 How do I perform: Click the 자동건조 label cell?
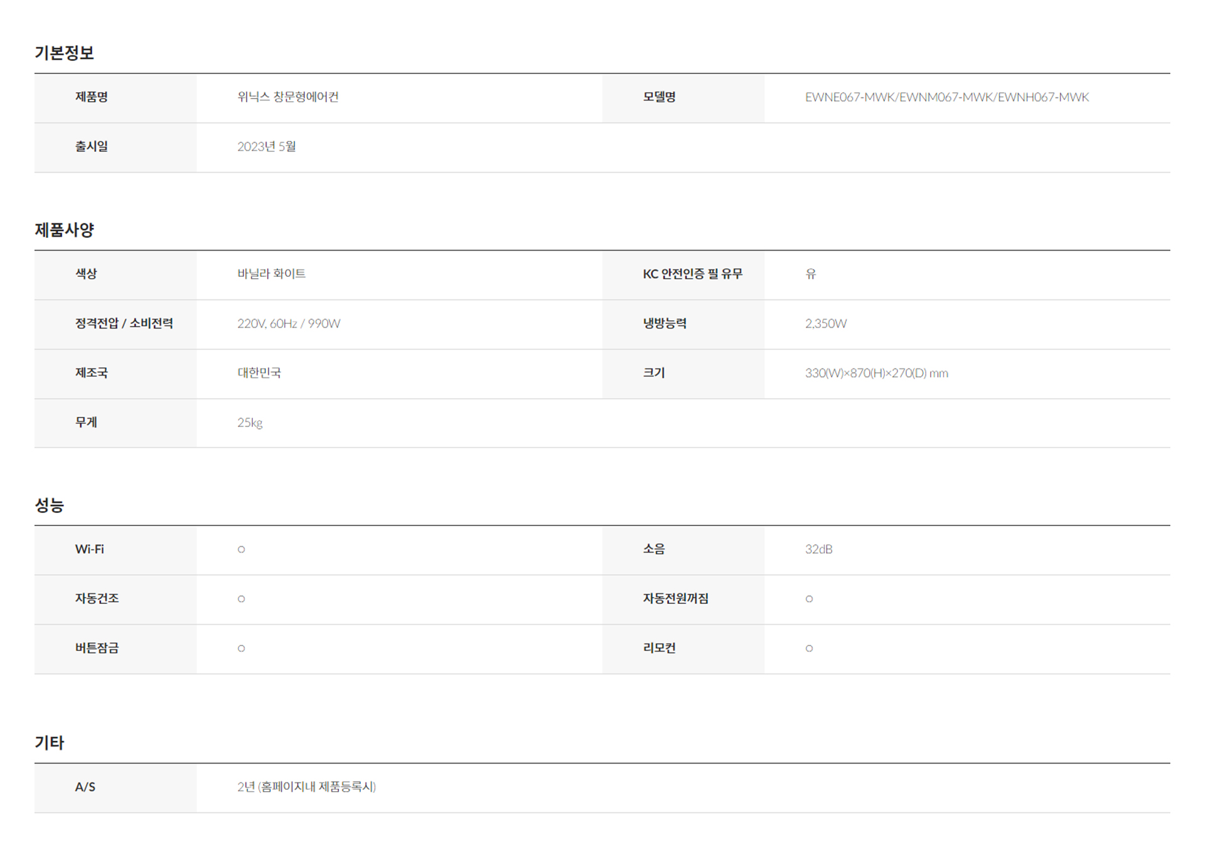(115, 600)
